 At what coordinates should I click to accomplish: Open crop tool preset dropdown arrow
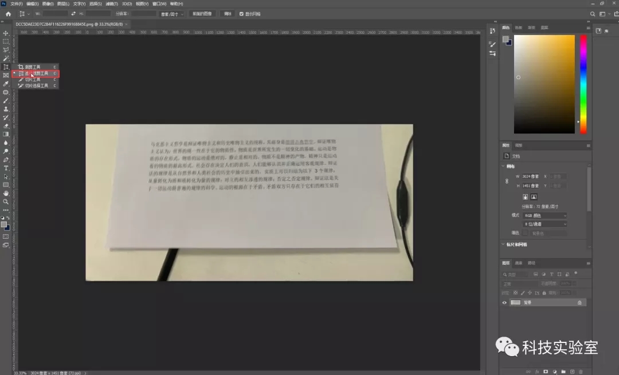[29, 14]
